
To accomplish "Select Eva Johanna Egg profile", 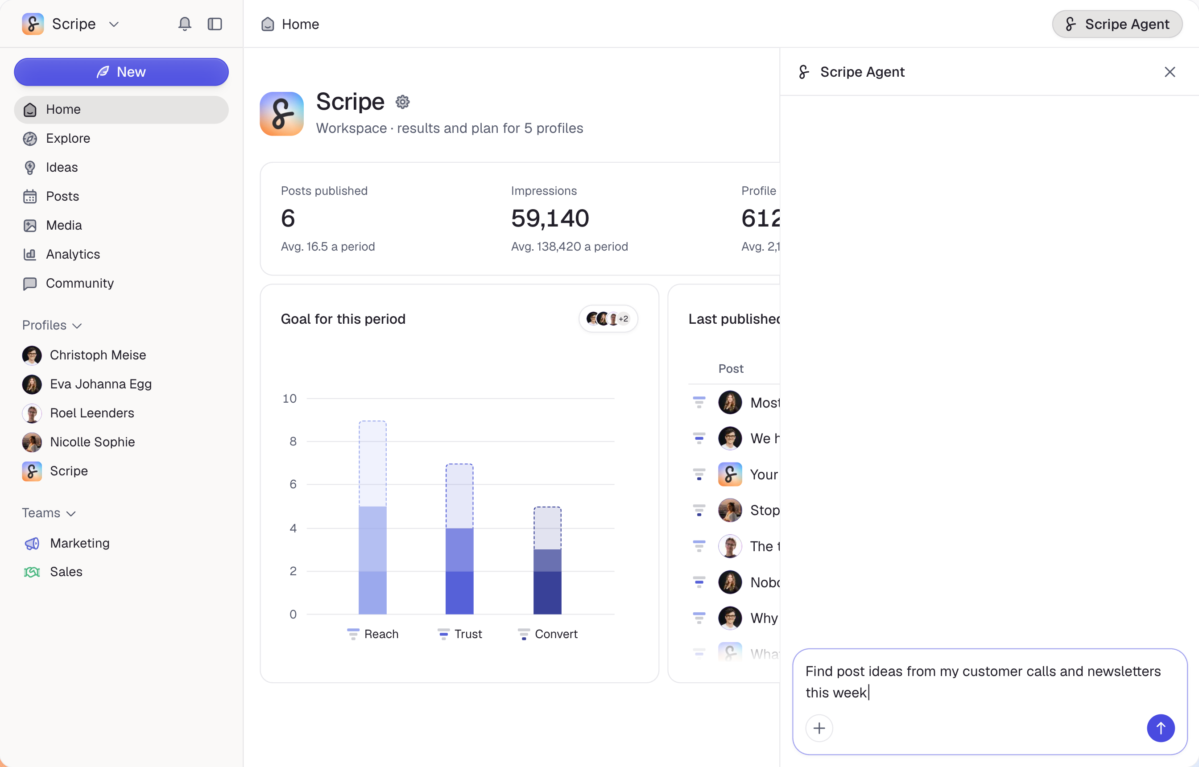I will click(121, 384).
